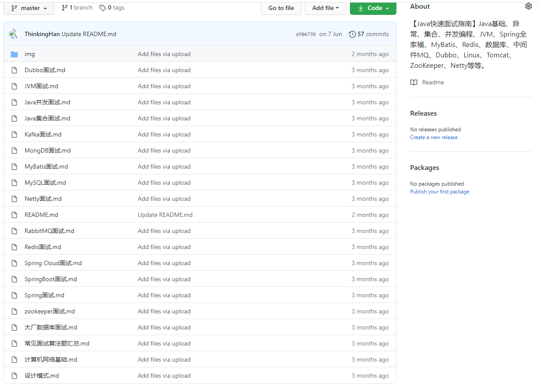Click Create a new release
This screenshot has width=539, height=389.
pyautogui.click(x=434, y=137)
